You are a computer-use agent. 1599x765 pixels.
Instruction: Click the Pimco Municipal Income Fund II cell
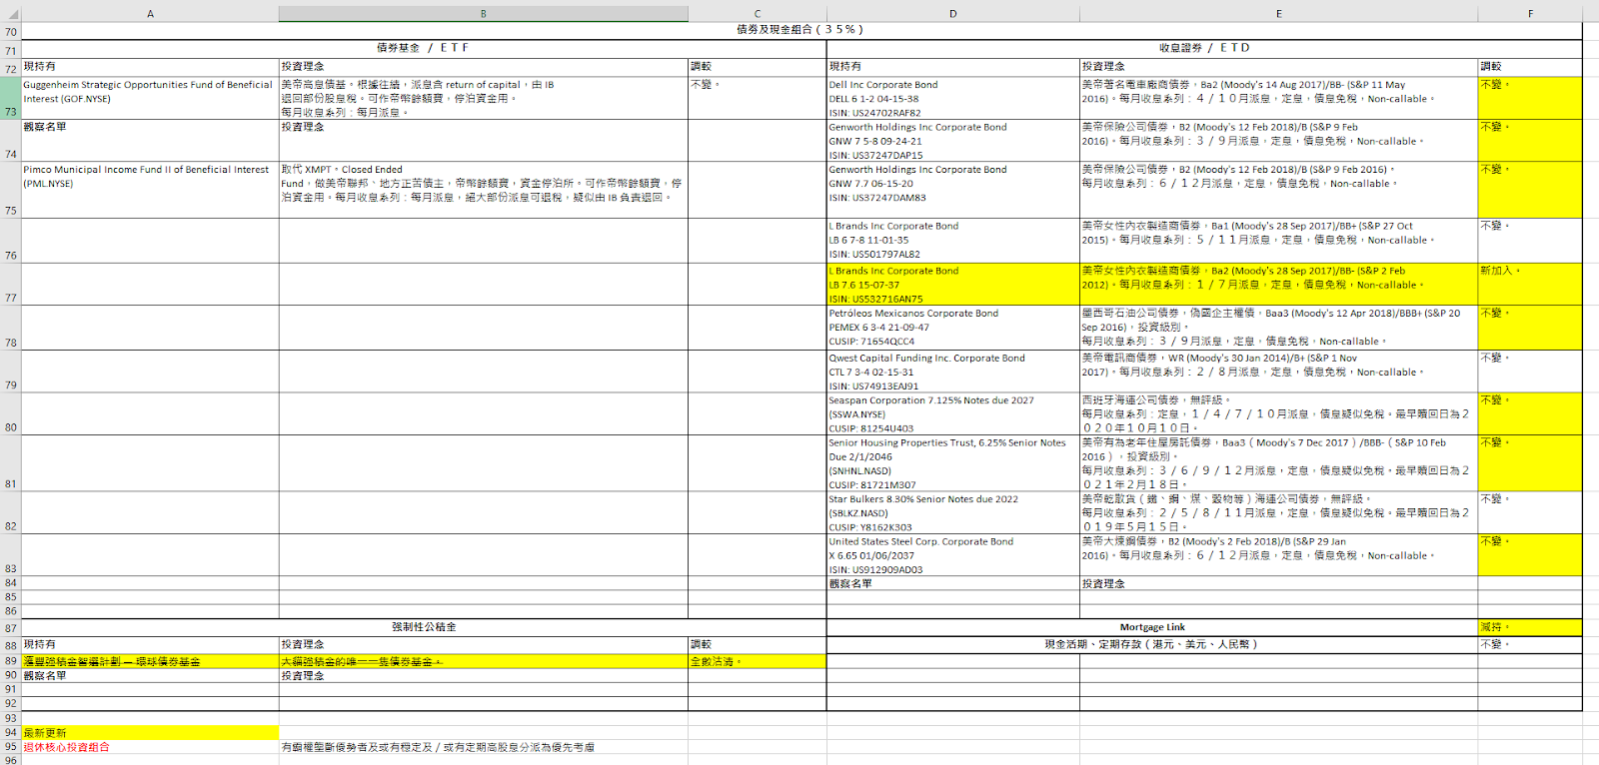point(150,190)
